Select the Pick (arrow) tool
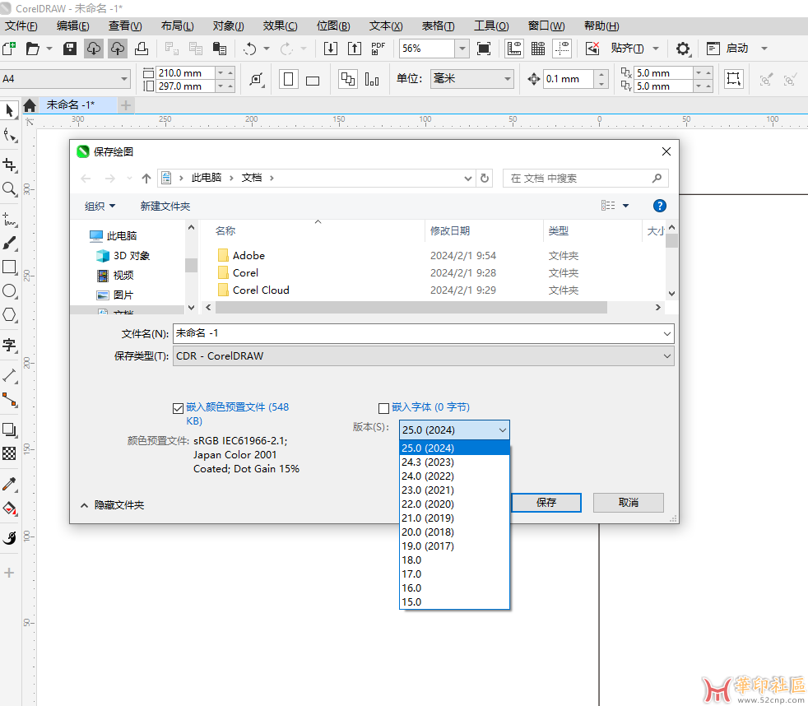Image resolution: width=808 pixels, height=706 pixels. point(9,109)
